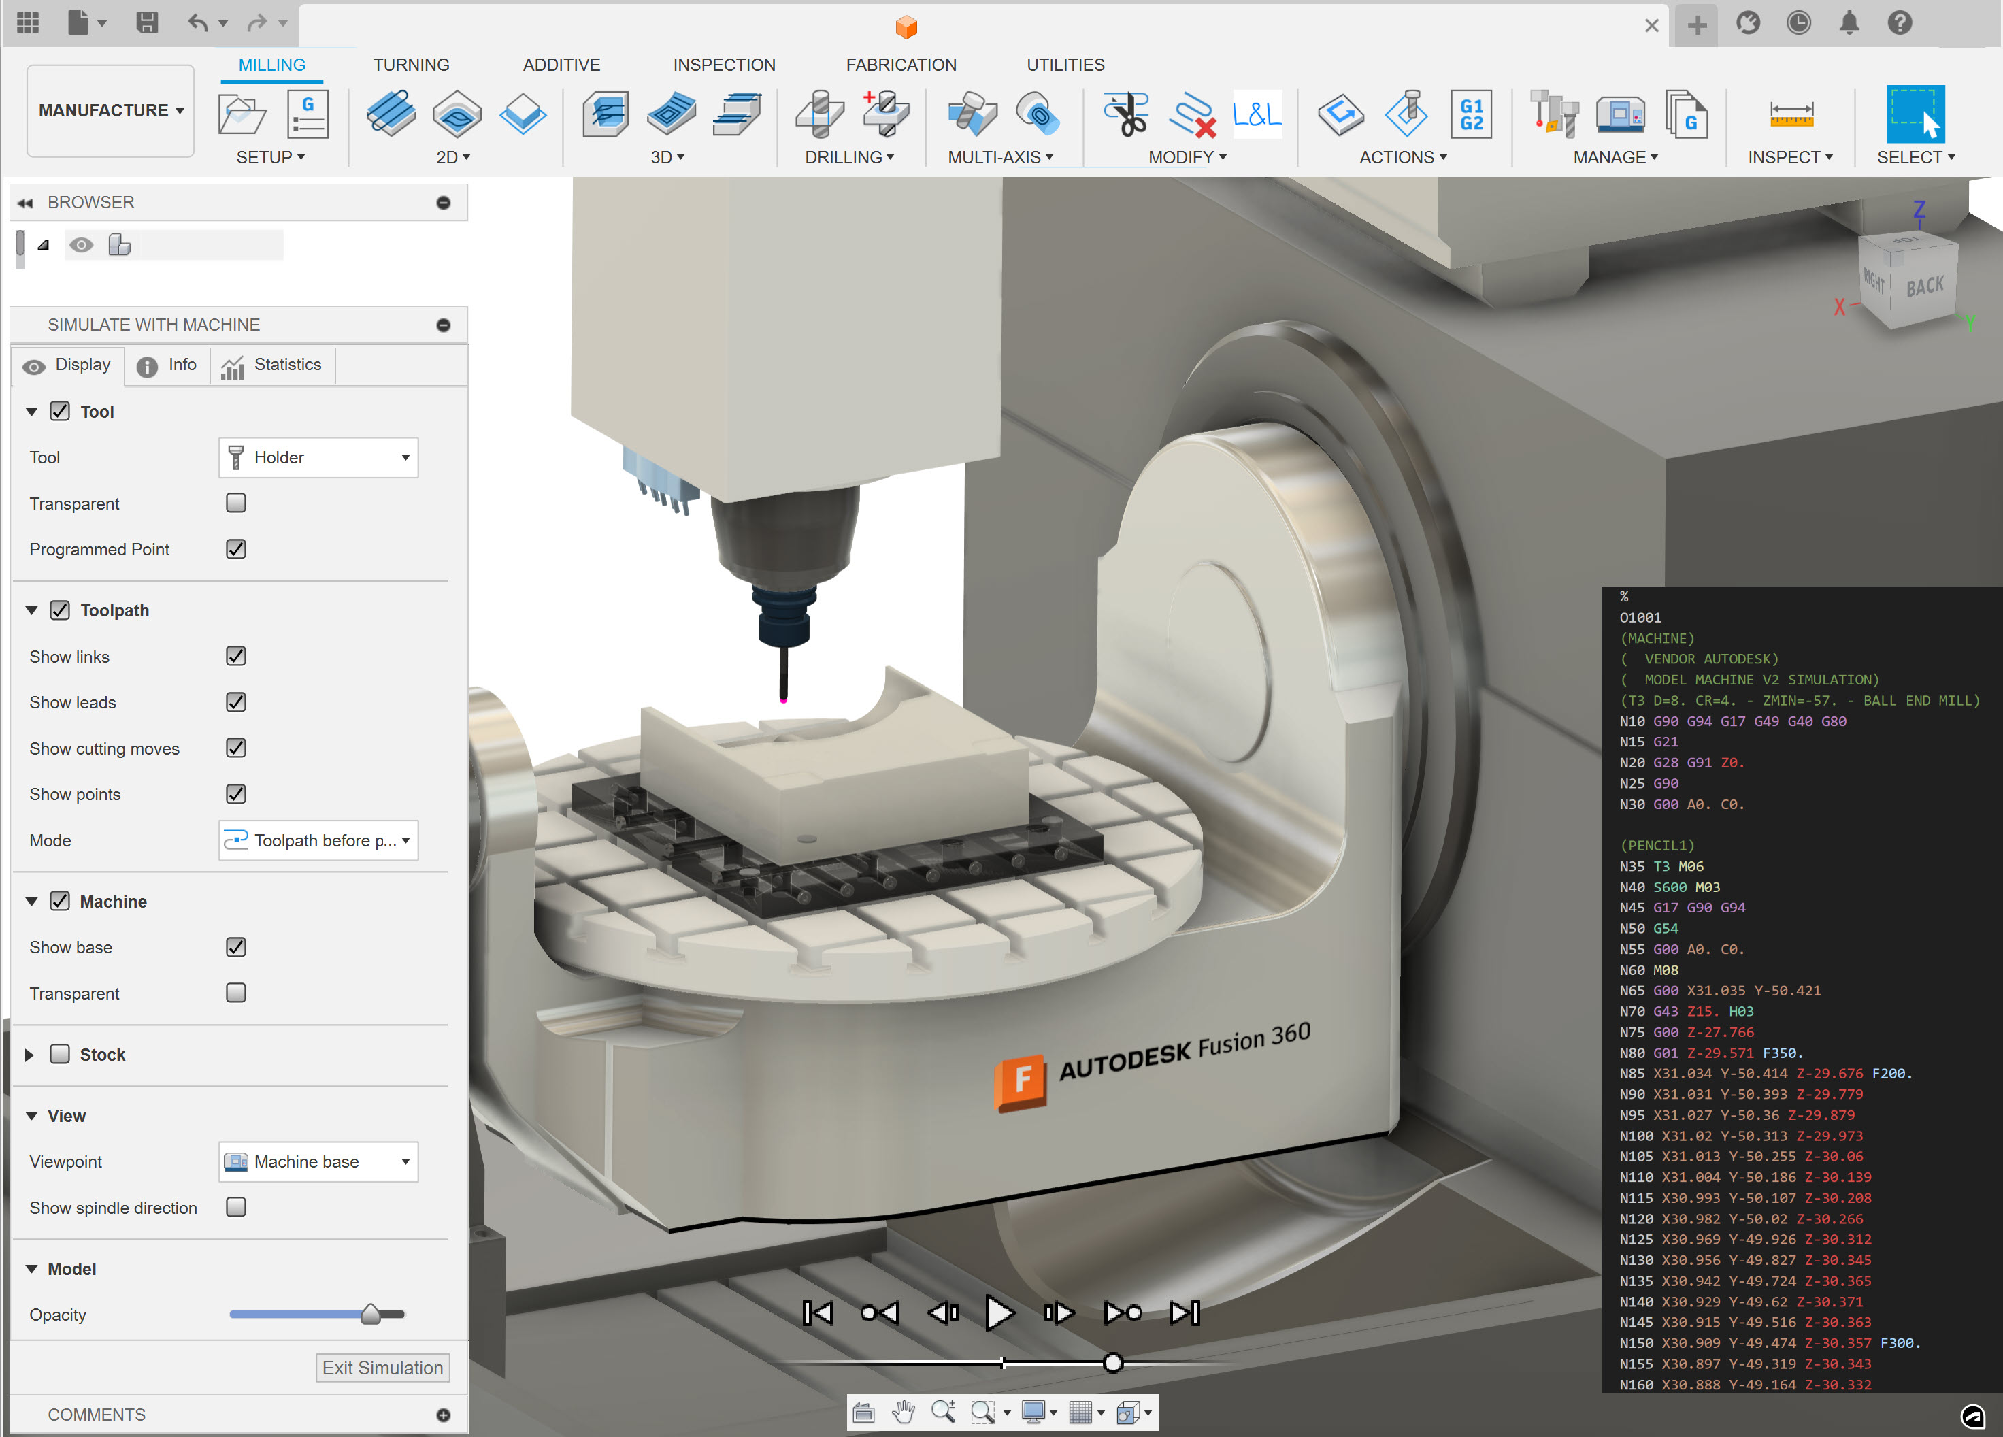Screen dimensions: 2003x1437
Task: Click the Delete toolpath icon in Modify
Action: pyautogui.click(x=1194, y=115)
